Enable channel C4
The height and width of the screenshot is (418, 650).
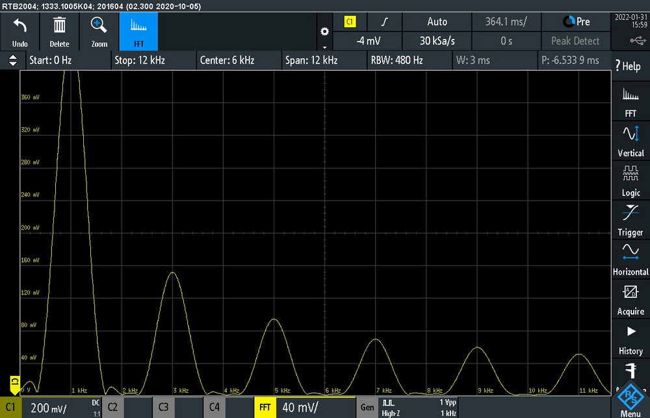[214, 407]
